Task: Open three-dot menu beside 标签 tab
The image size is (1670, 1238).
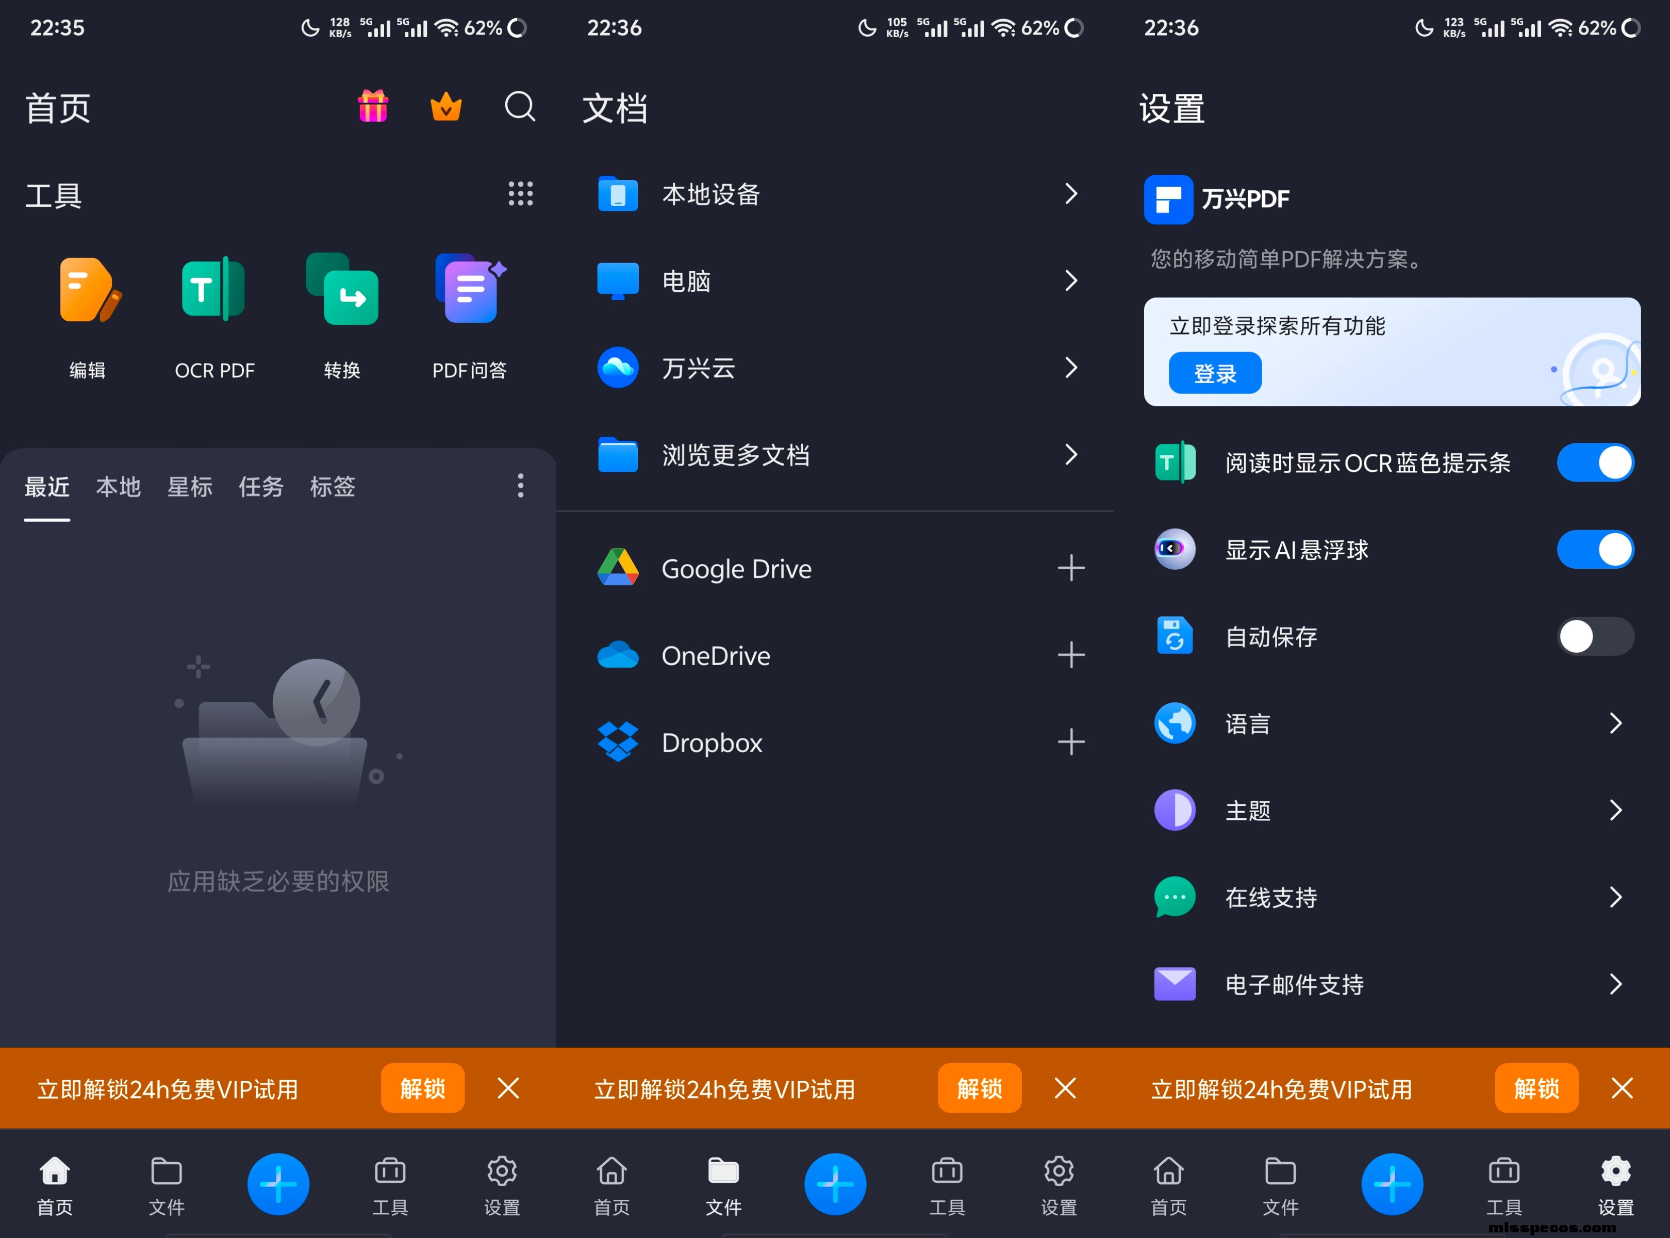Action: pyautogui.click(x=520, y=486)
